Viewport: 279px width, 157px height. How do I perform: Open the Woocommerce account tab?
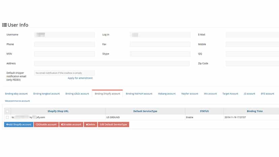coord(17,101)
